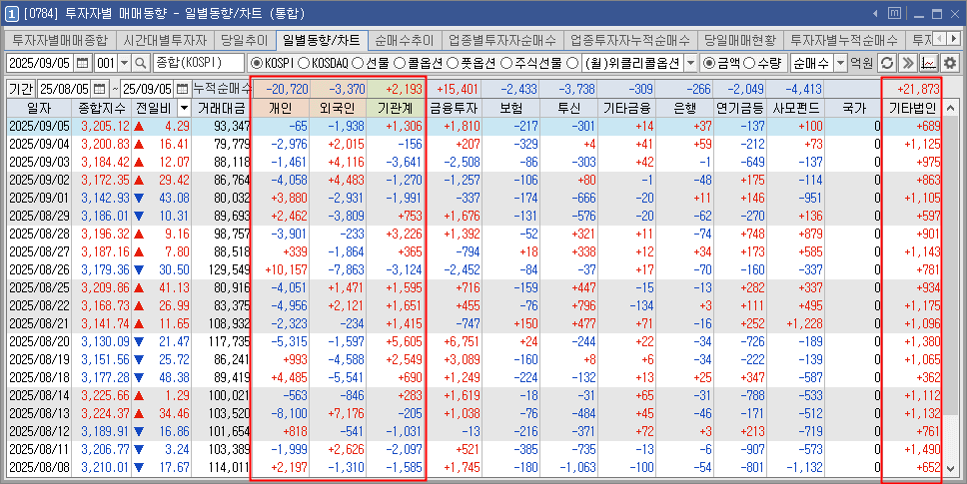The width and height of the screenshot is (967, 484).
Task: Click the 'm' window mode icon in title bar
Action: pyautogui.click(x=894, y=13)
